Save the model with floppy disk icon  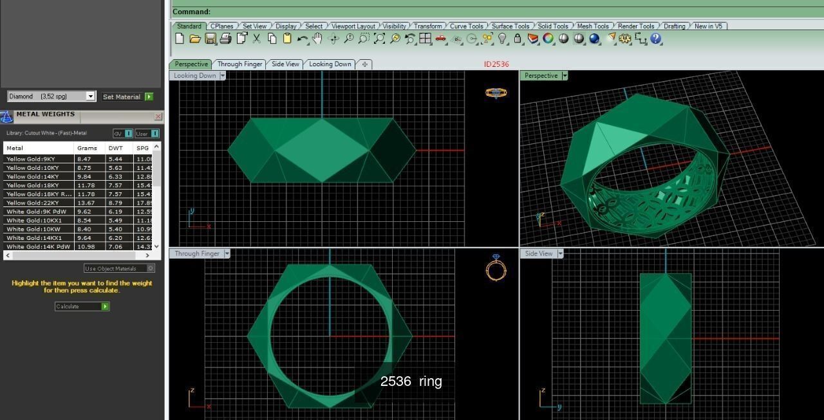pyautogui.click(x=211, y=39)
